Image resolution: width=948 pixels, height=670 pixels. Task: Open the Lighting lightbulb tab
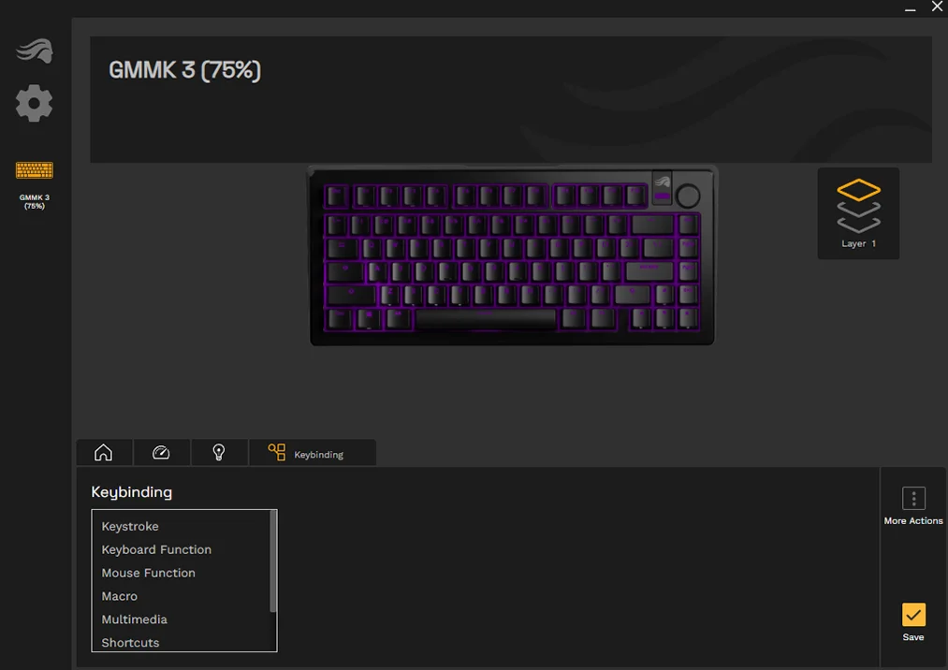point(219,452)
